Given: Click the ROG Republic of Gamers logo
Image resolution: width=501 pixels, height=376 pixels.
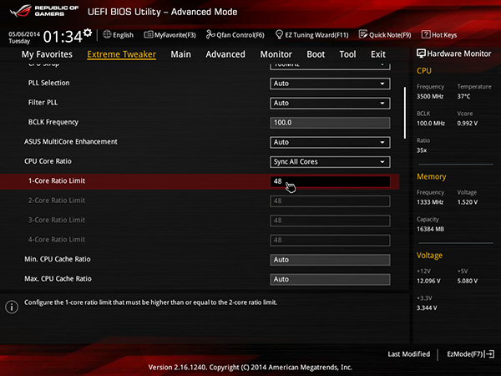Looking at the screenshot, I should pyautogui.click(x=43, y=11).
